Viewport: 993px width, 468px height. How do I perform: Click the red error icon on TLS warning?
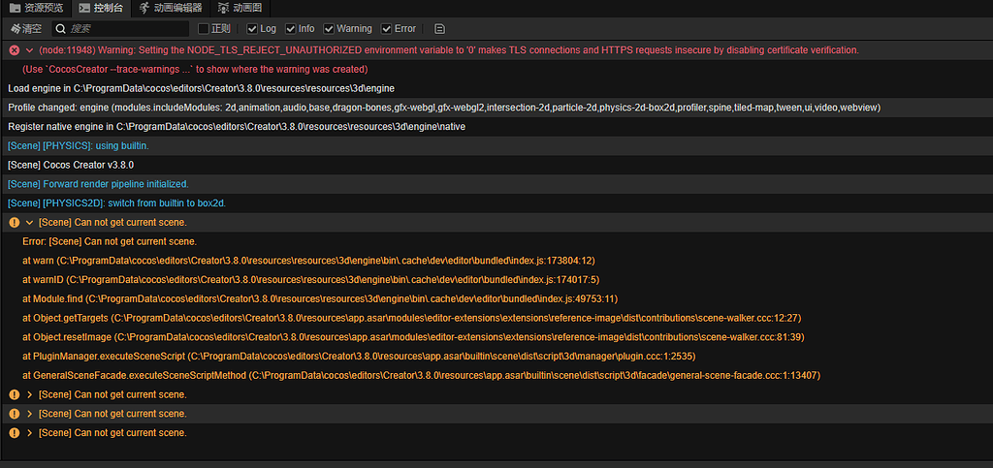point(14,49)
